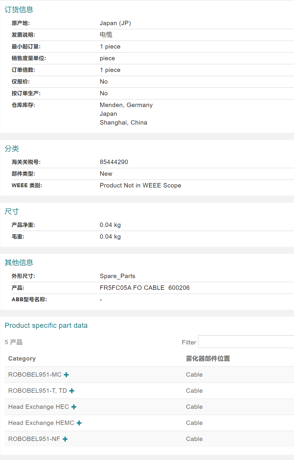Click the 尺寸 section heading
This screenshot has width=294, height=460.
coord(12,211)
